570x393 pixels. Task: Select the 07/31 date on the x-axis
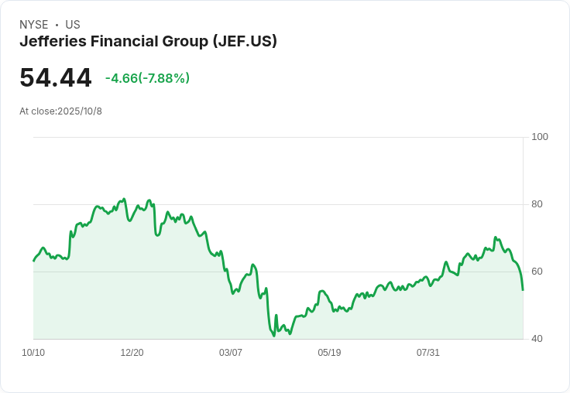pyautogui.click(x=428, y=353)
